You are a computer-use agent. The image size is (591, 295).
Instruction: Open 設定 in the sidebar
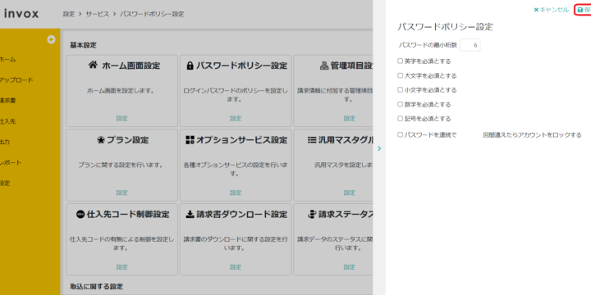coord(5,184)
